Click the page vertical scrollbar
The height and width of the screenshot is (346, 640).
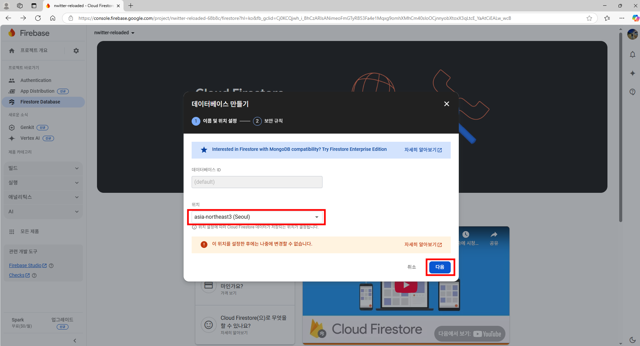[621, 128]
